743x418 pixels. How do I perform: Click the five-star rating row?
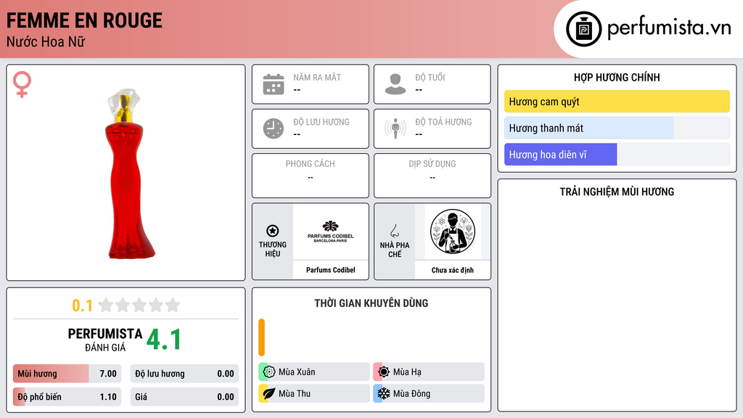click(x=139, y=305)
